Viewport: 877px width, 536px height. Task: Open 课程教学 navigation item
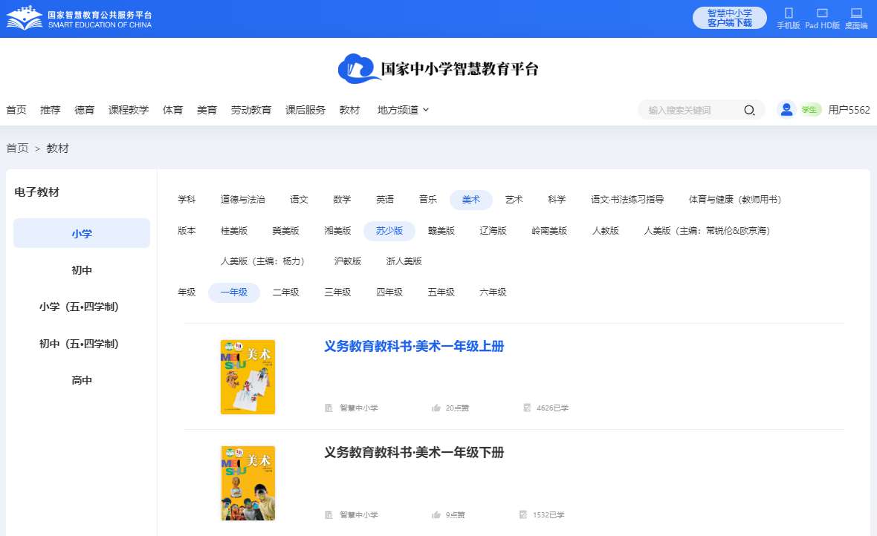pos(129,110)
